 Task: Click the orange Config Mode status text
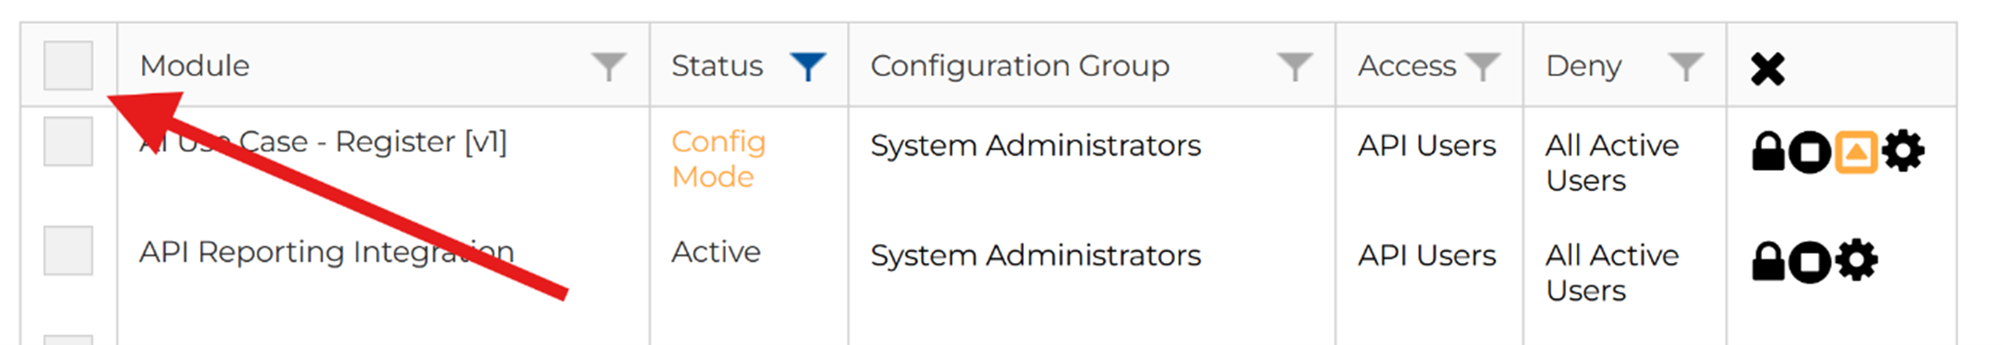718,159
